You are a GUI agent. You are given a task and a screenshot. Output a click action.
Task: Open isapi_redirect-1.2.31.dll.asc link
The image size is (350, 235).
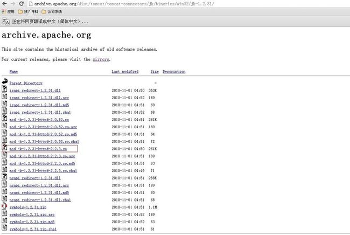coord(39,98)
